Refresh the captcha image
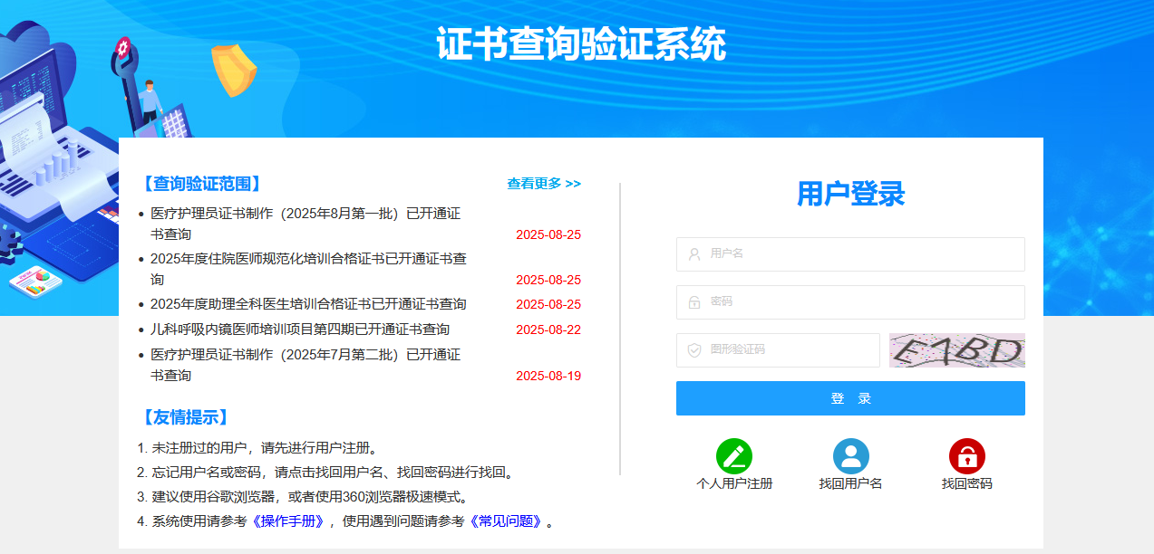 (956, 350)
